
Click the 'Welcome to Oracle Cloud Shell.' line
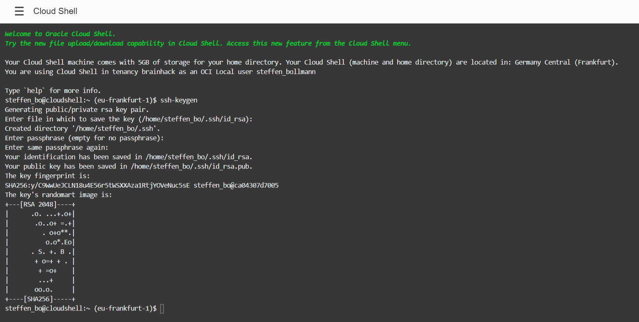[60, 34]
